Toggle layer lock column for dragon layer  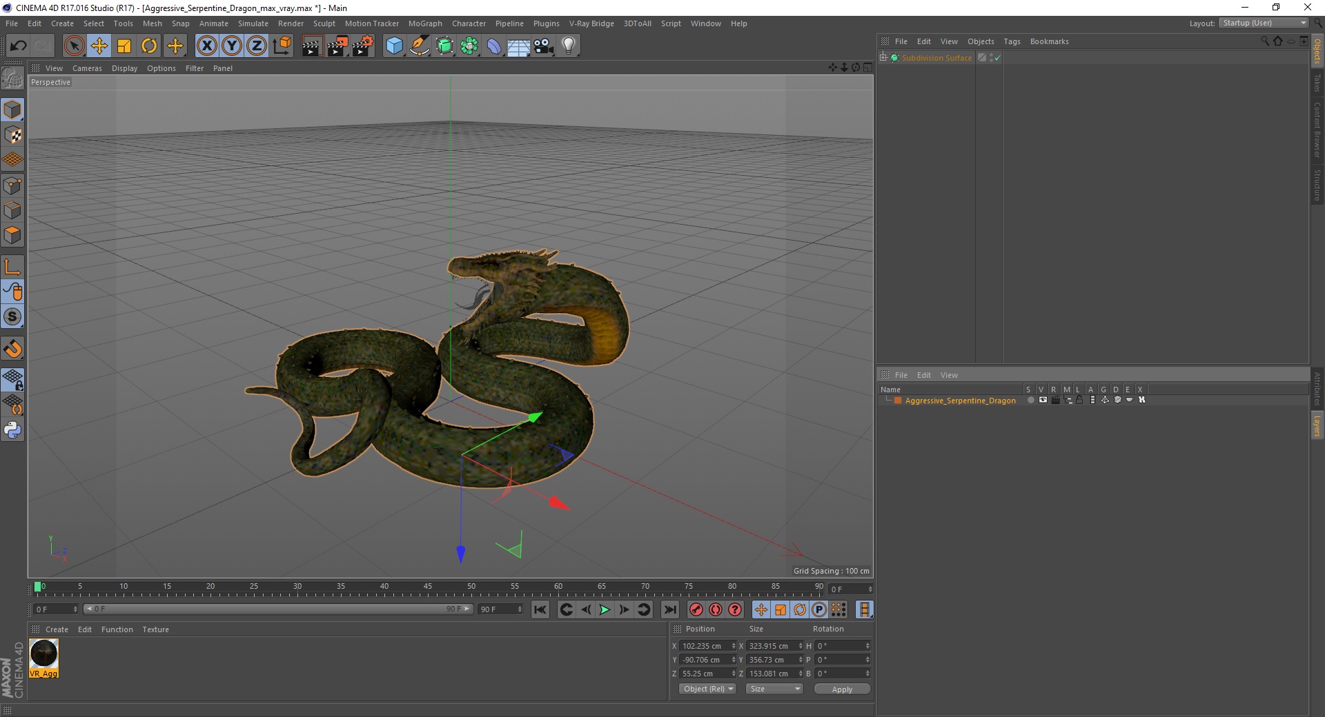click(1079, 400)
